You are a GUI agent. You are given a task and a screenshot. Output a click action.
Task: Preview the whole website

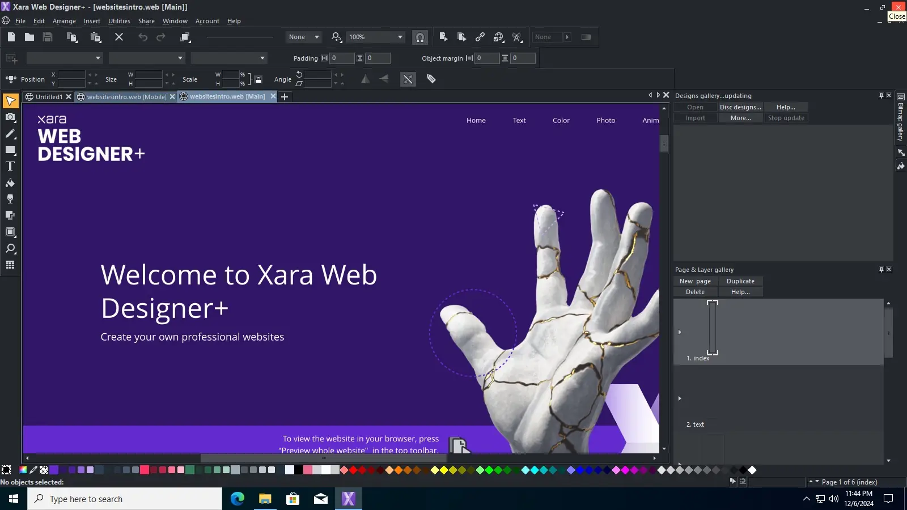(x=461, y=37)
